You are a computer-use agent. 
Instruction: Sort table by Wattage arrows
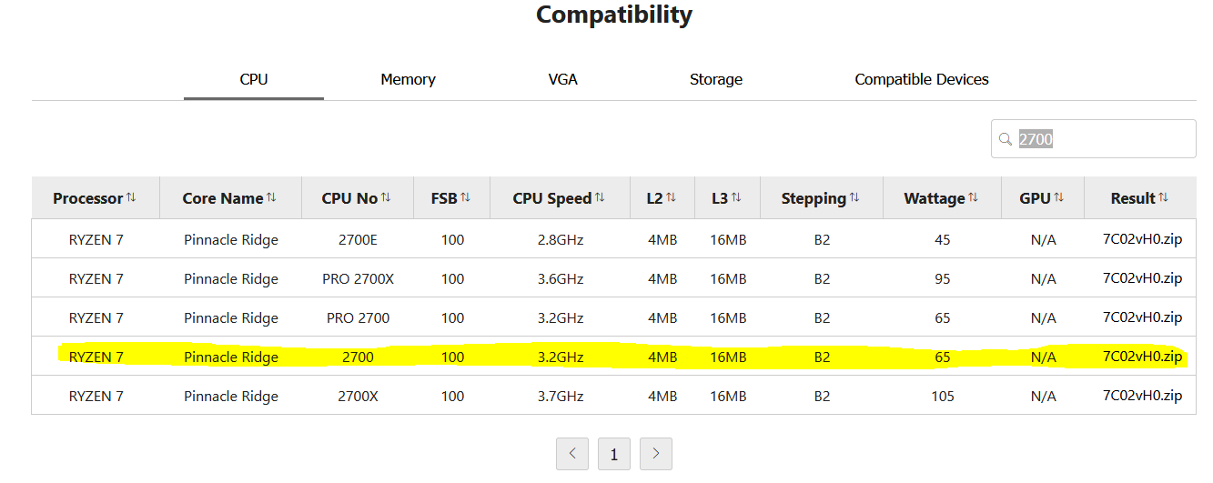click(973, 197)
